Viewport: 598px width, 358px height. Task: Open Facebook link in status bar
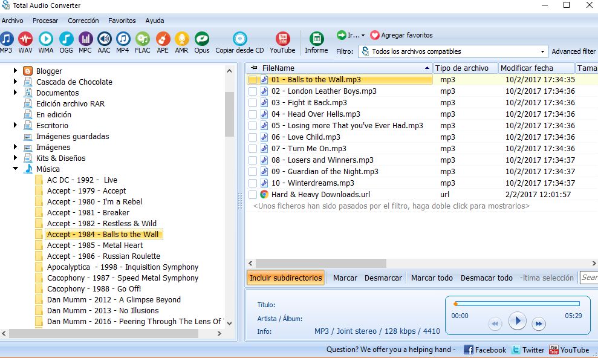[x=469, y=350]
